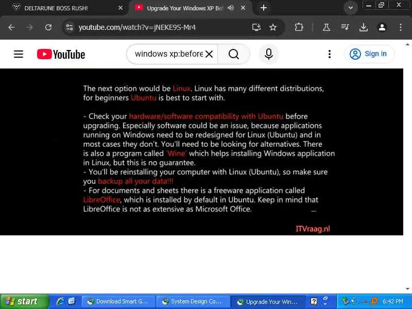Go to YouTube home via logo
The width and height of the screenshot is (412, 309).
(x=61, y=55)
